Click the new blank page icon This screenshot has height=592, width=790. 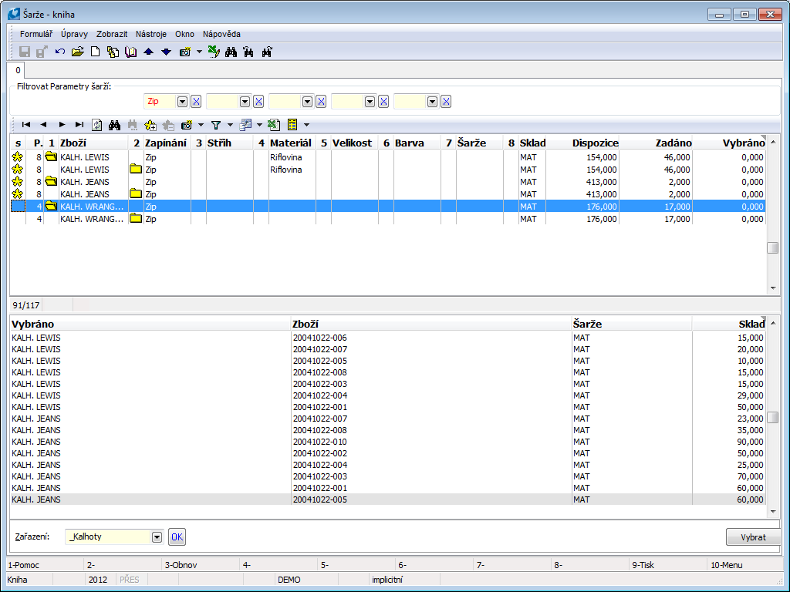[x=96, y=52]
